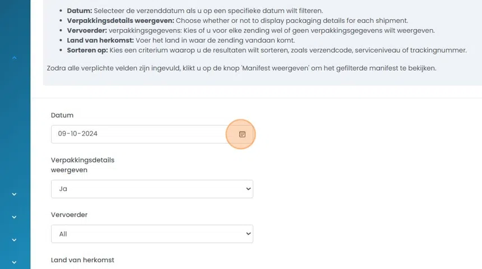Open the Vervoerder dropdown showing All
This screenshot has height=269, width=482.
[x=152, y=234]
